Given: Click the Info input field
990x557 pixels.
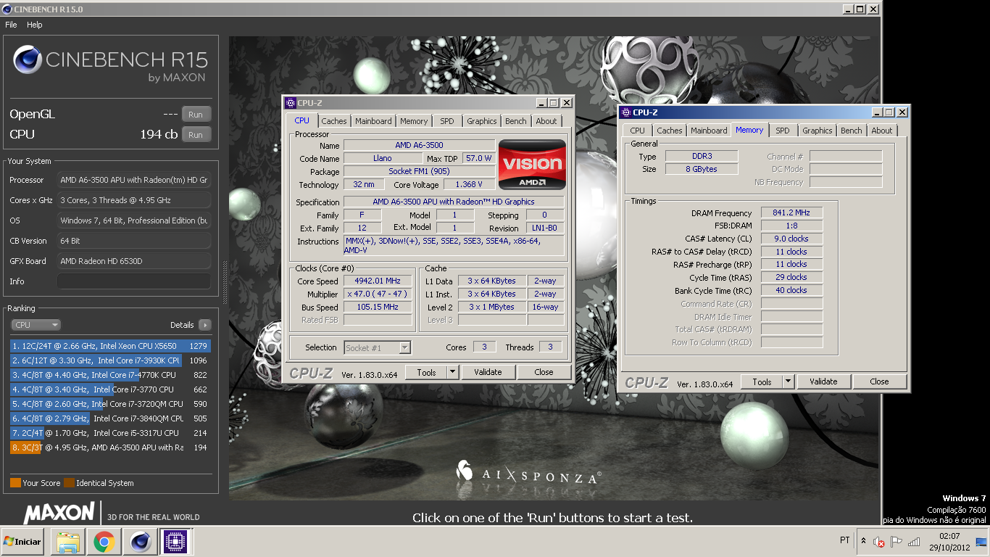Looking at the screenshot, I should 134,281.
